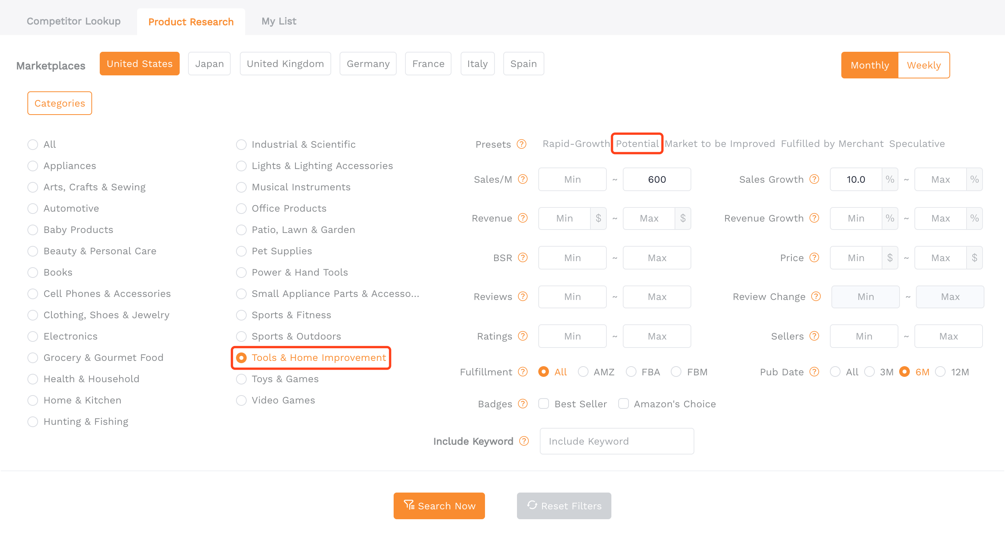Switch to Competitor Lookup tab
Image resolution: width=1005 pixels, height=539 pixels.
coord(73,21)
